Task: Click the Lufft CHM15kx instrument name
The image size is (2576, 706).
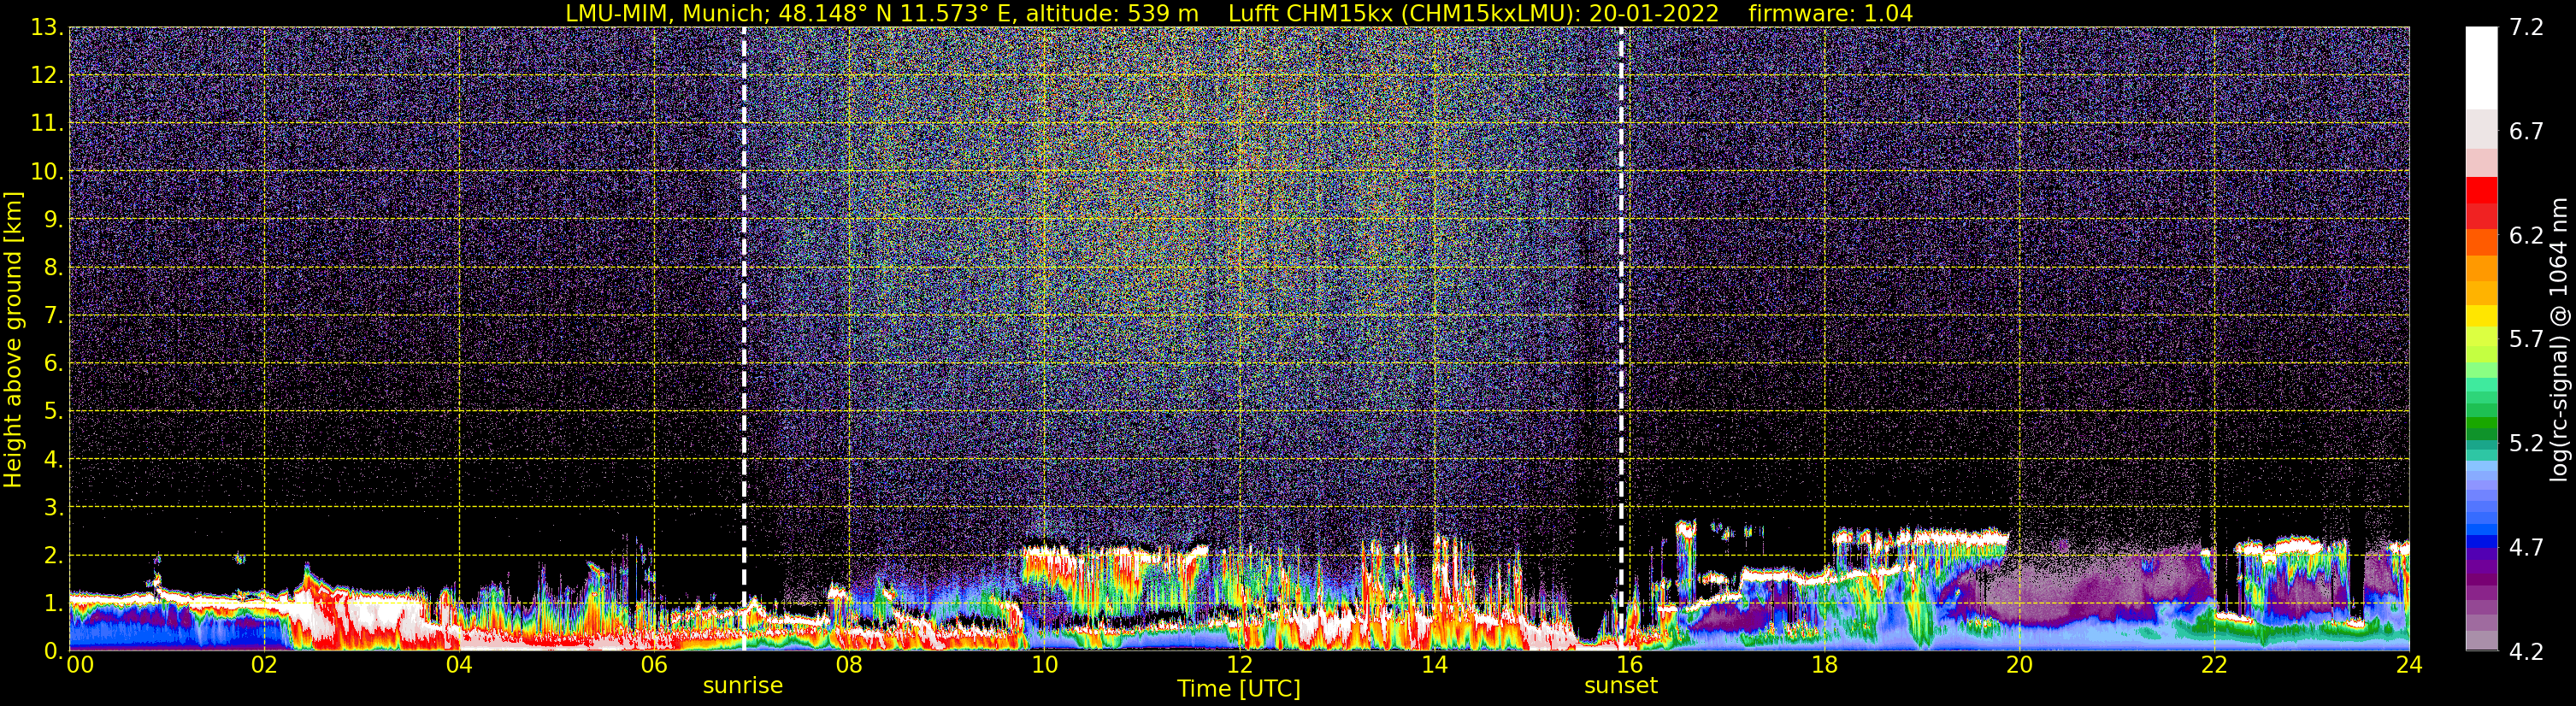Action: (1312, 13)
